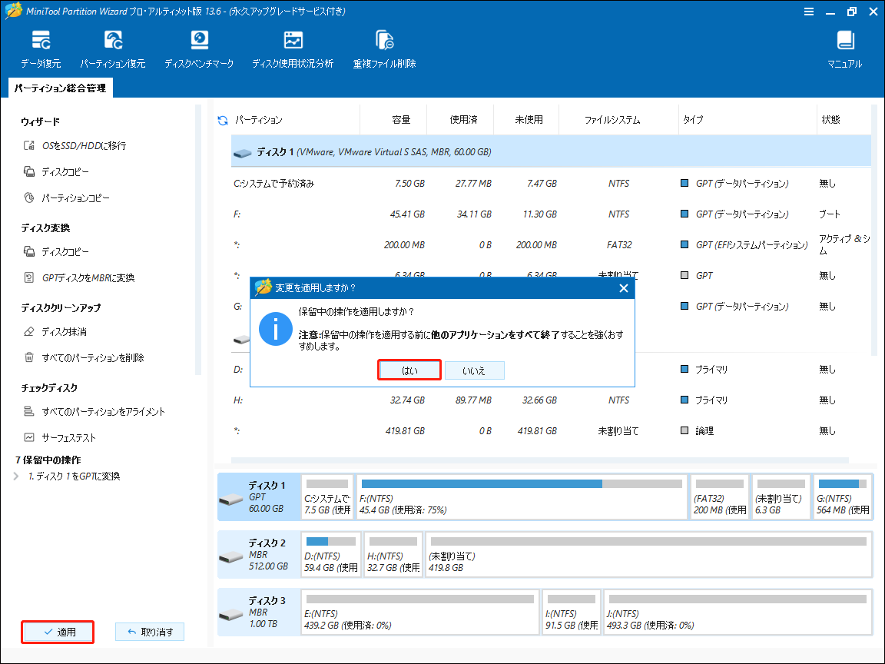Select D:(NTFS) 59.4 GB block
The height and width of the screenshot is (664, 885).
pos(331,555)
